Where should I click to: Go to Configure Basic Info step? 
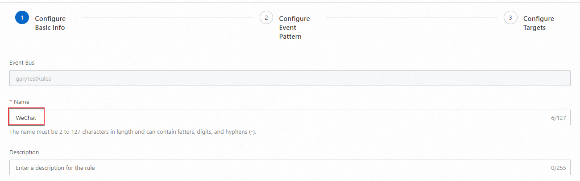[50, 23]
